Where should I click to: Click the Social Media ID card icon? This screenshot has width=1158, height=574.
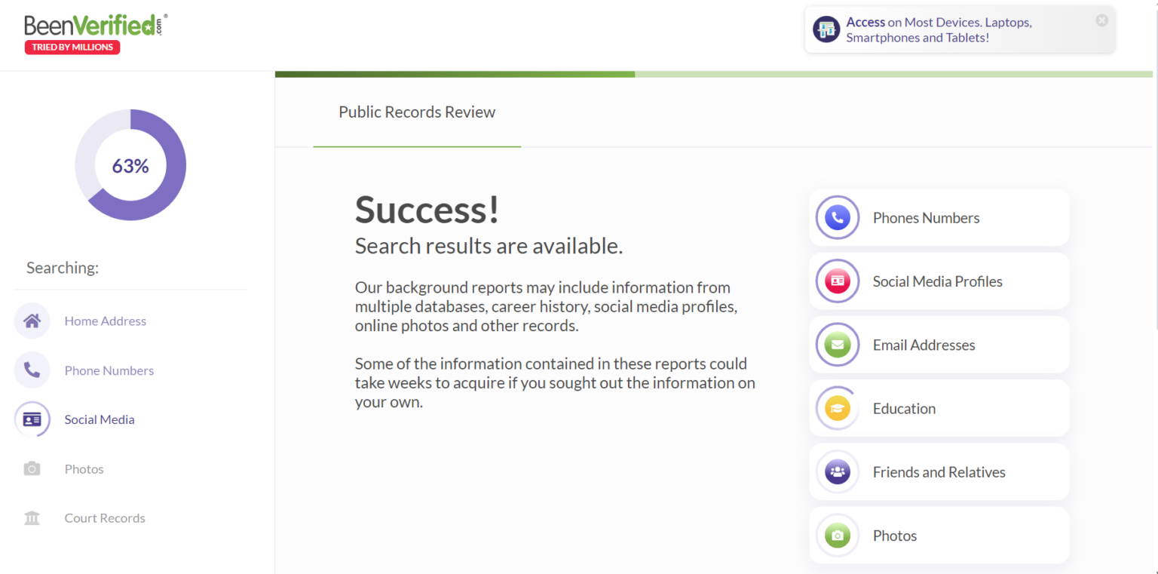[x=32, y=419]
